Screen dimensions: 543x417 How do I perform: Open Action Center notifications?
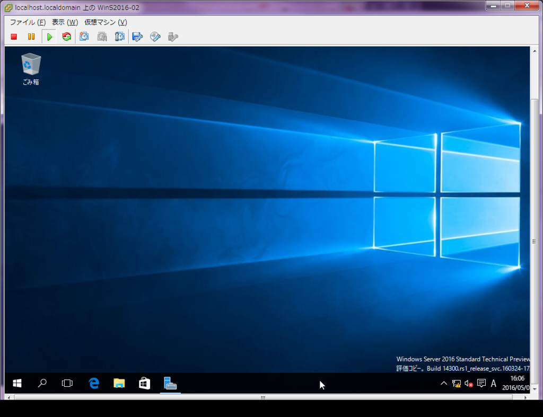point(481,383)
